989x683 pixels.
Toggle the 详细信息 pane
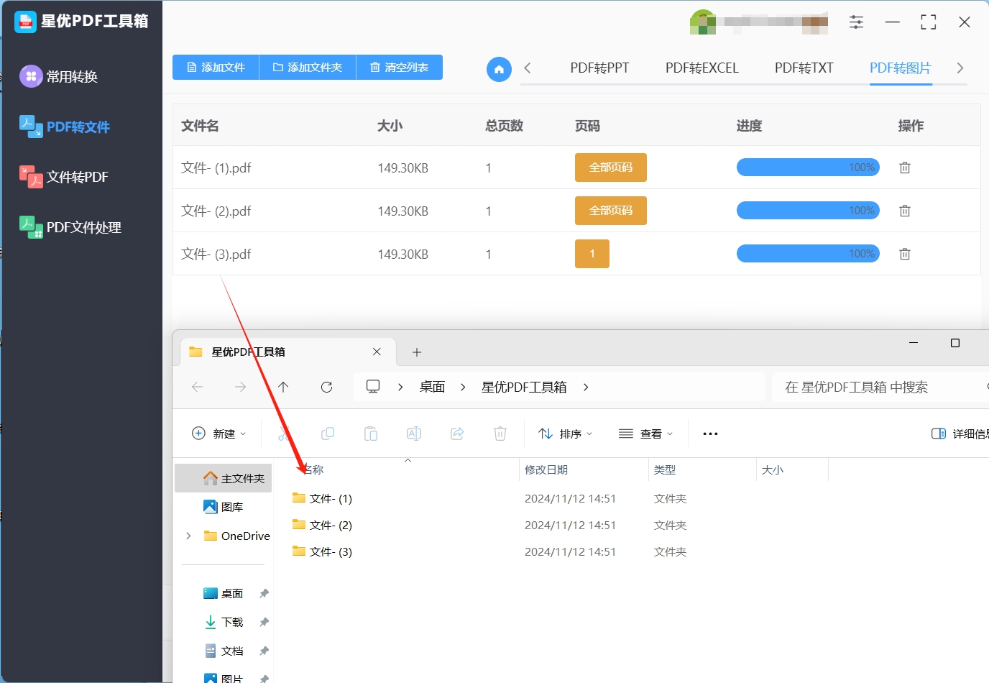point(960,434)
